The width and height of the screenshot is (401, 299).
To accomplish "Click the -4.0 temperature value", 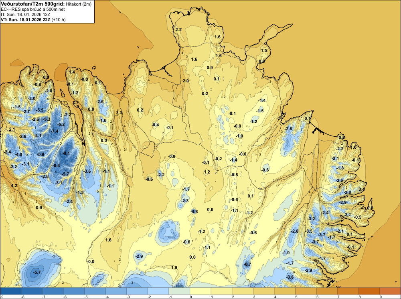I will pyautogui.click(x=19, y=154).
